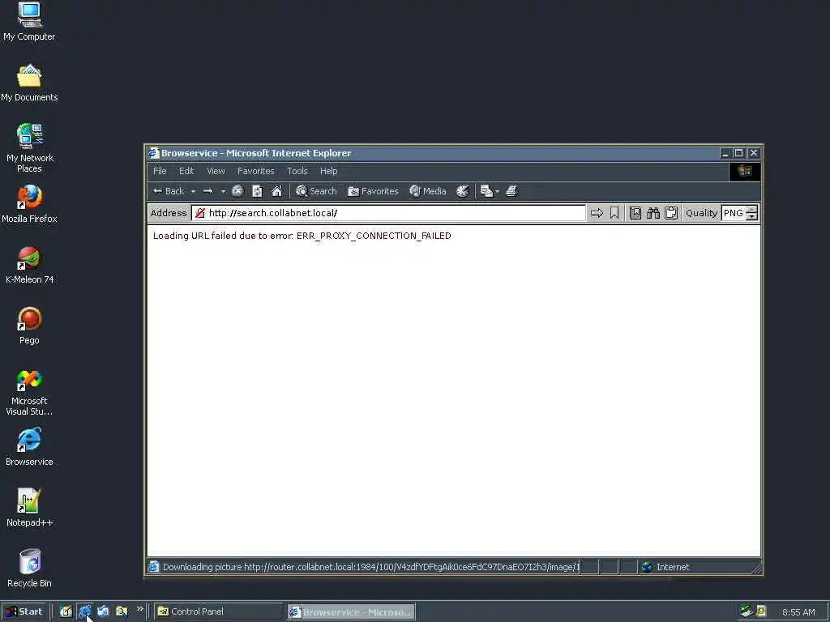Open the Favorites pane in the toolbar

(373, 191)
